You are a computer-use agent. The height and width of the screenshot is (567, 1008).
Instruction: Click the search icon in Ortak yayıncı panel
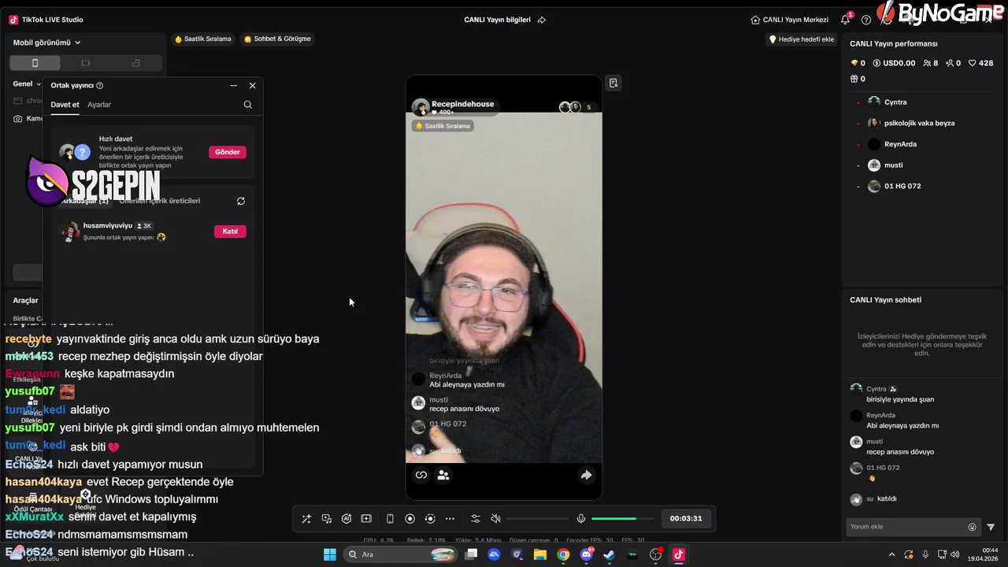coord(248,105)
